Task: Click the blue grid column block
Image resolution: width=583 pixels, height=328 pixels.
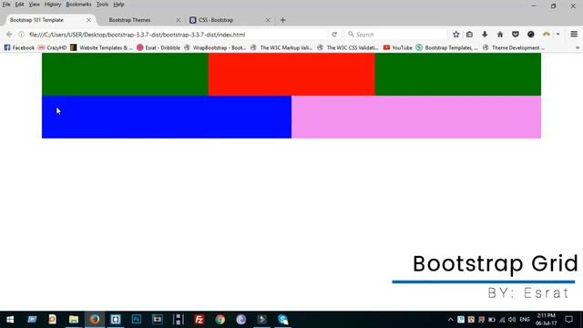Action: (x=167, y=118)
